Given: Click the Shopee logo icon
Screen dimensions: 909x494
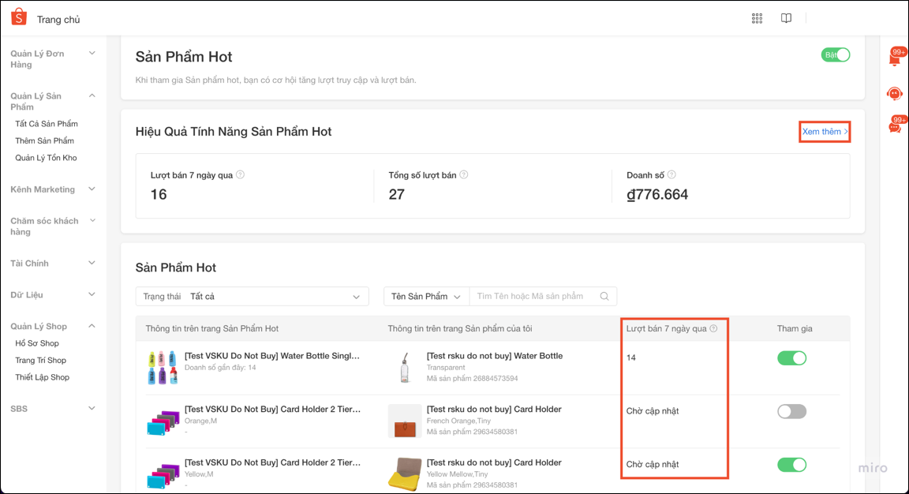Looking at the screenshot, I should tap(19, 18).
